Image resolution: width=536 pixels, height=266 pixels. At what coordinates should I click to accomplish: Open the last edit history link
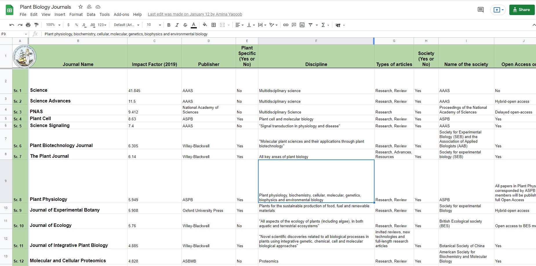(x=195, y=14)
